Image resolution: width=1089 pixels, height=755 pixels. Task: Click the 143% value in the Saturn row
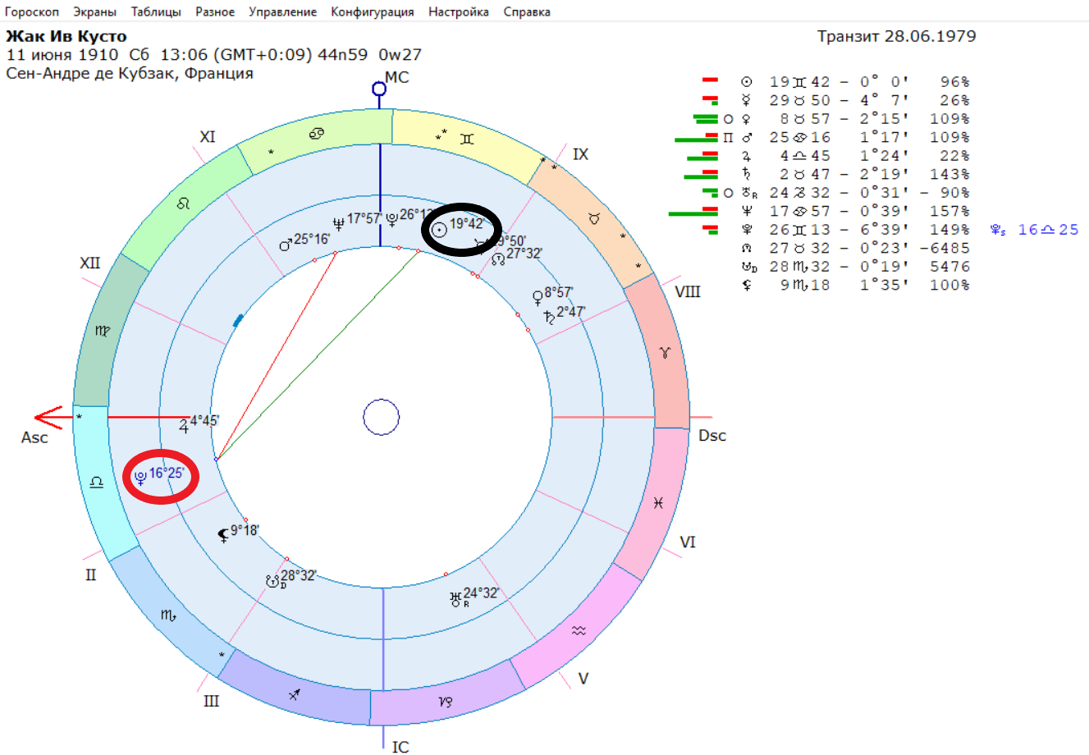coord(950,174)
